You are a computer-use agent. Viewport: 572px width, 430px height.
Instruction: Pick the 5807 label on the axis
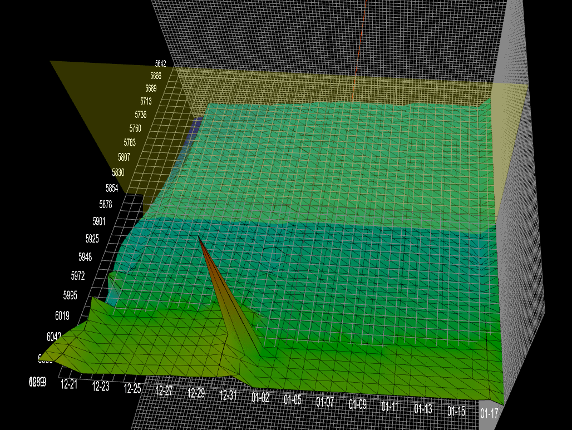124,157
